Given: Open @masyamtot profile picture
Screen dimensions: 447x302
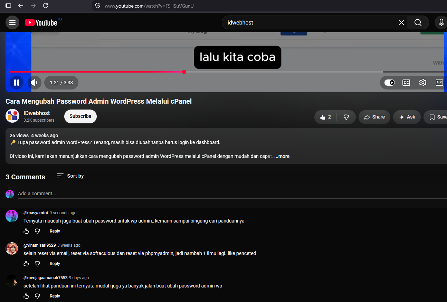Looking at the screenshot, I should click(x=12, y=216).
